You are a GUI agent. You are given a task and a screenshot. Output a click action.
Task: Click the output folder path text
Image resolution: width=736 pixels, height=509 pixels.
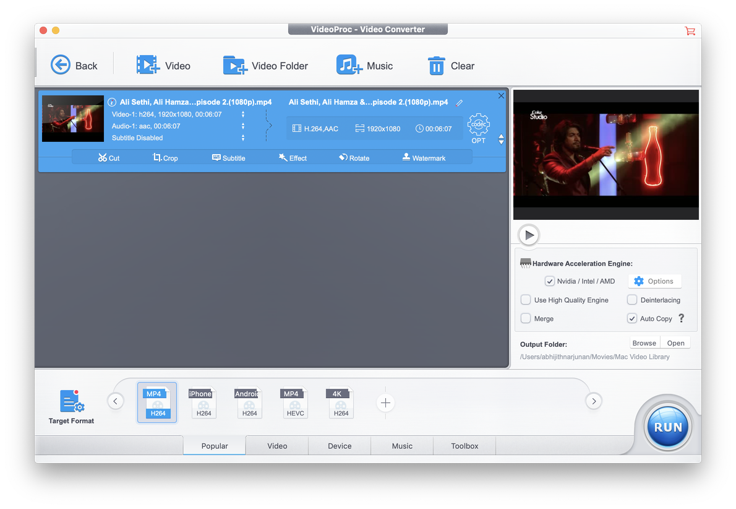point(594,357)
